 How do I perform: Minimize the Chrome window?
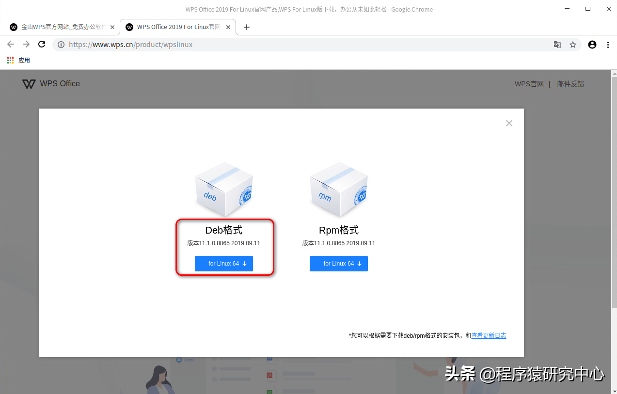568,9
